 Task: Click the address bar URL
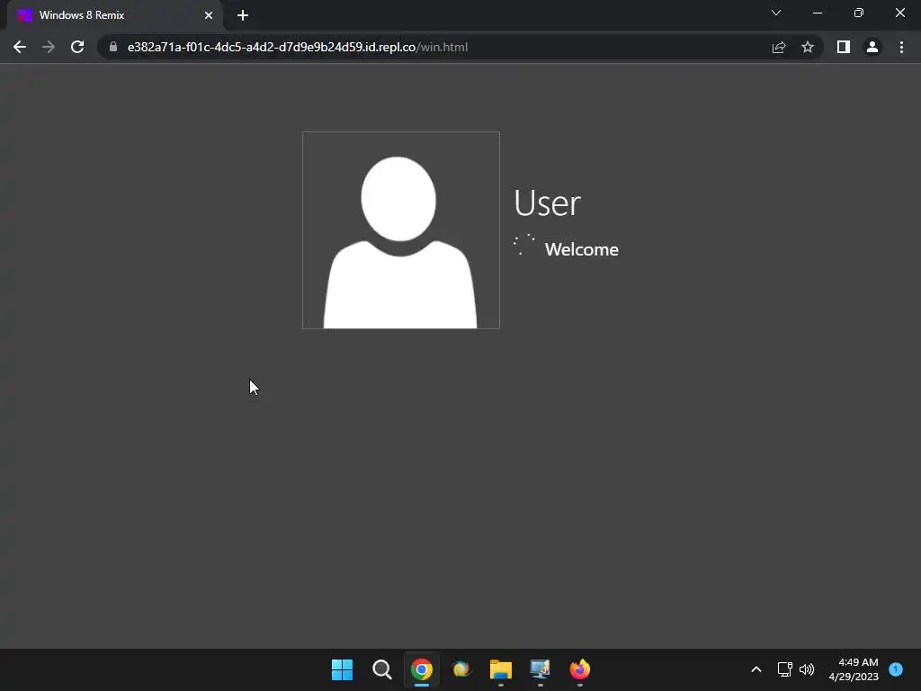(x=297, y=47)
